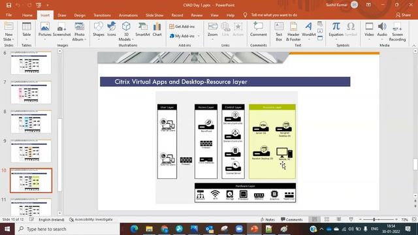Toggle the Comments pane
Viewport: 418px width, 235px height.
[292, 219]
